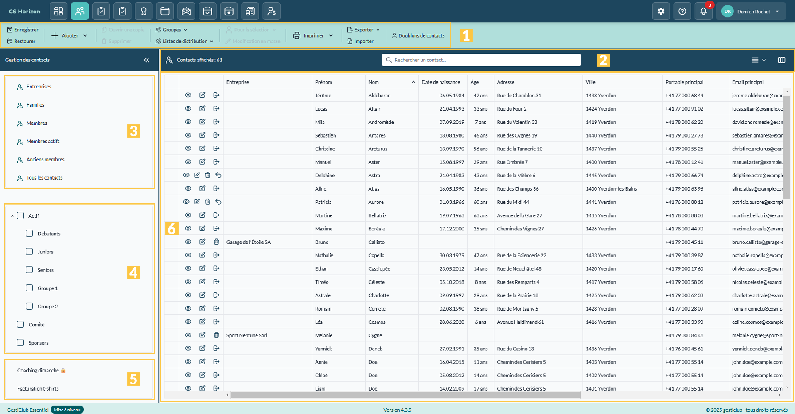Open the mail envelope module icon
This screenshot has height=414, width=795.
click(186, 11)
